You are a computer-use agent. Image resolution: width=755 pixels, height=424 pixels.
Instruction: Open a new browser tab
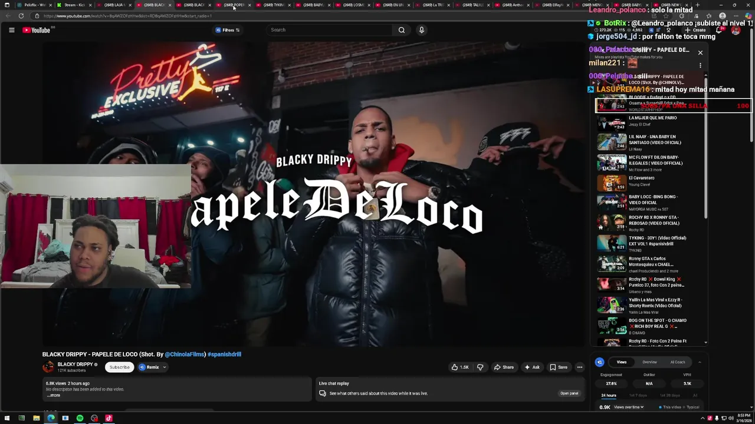click(x=697, y=5)
